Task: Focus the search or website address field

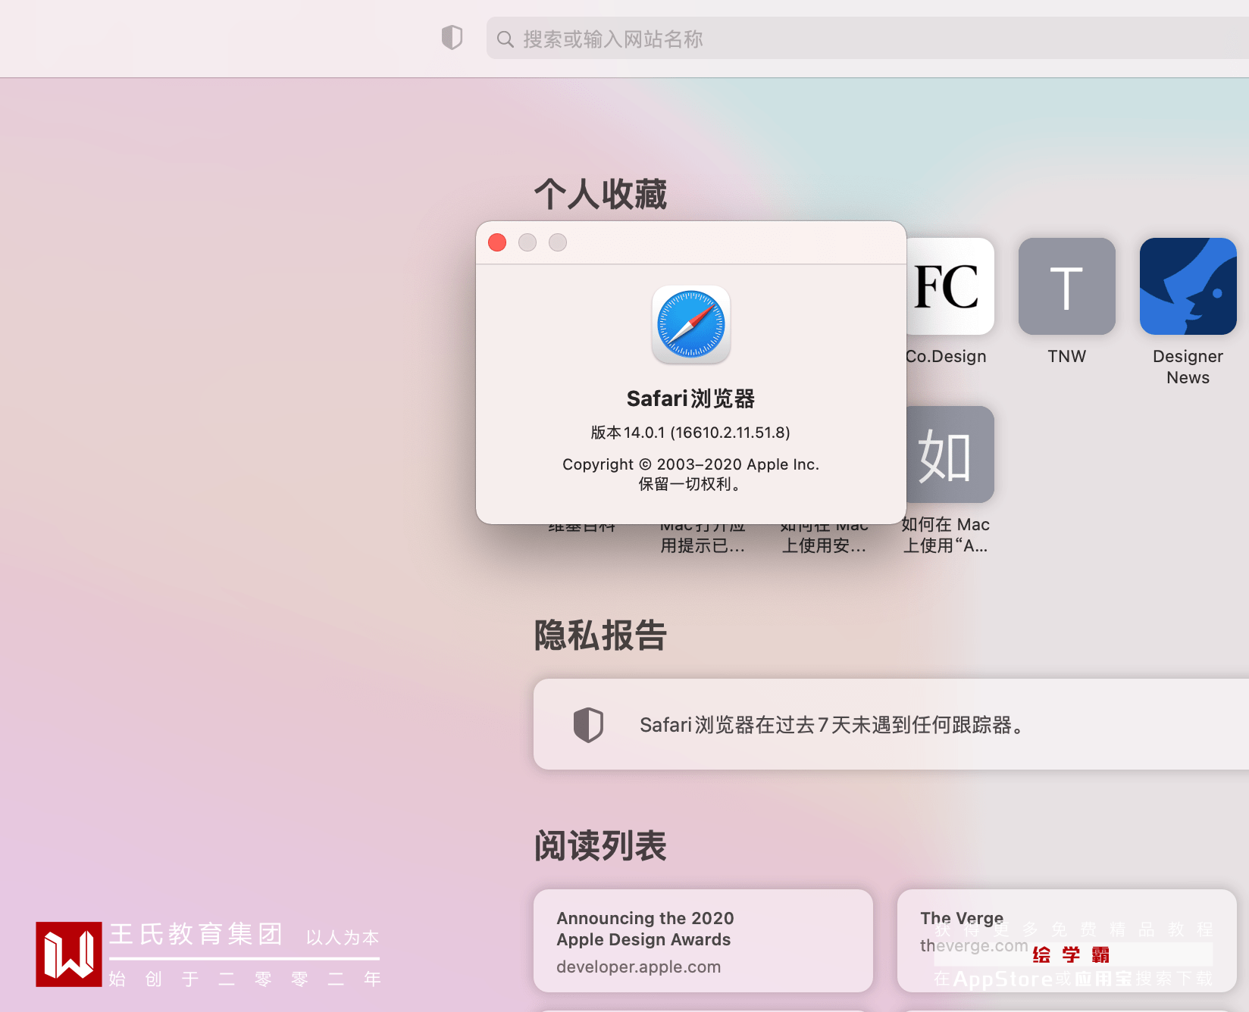Action: (867, 38)
